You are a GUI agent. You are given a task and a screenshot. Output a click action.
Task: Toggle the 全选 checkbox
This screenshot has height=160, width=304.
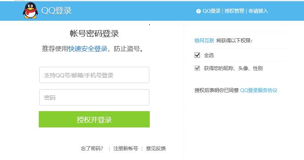tap(197, 55)
